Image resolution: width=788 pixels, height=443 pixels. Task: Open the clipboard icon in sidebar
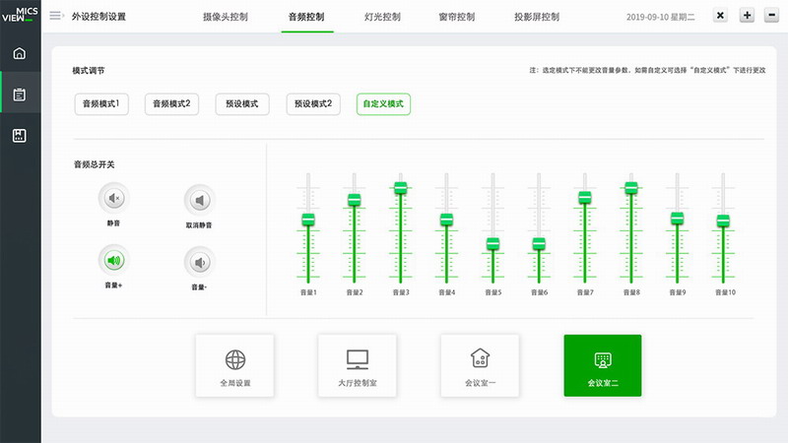click(x=20, y=95)
